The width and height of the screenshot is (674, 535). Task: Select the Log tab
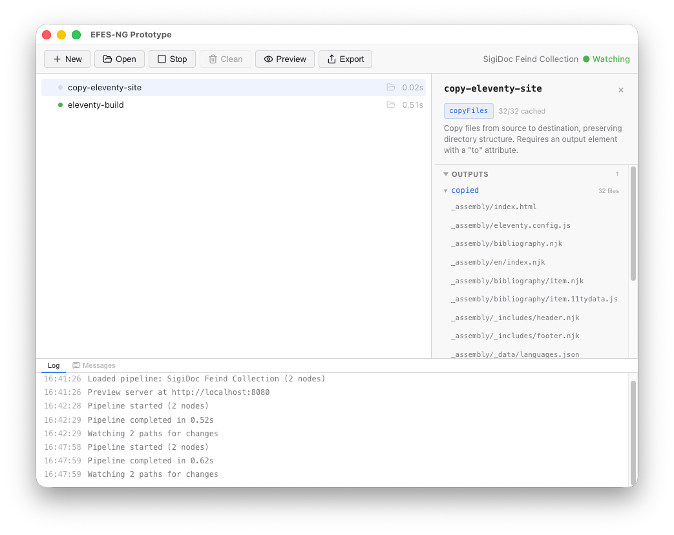pyautogui.click(x=54, y=365)
